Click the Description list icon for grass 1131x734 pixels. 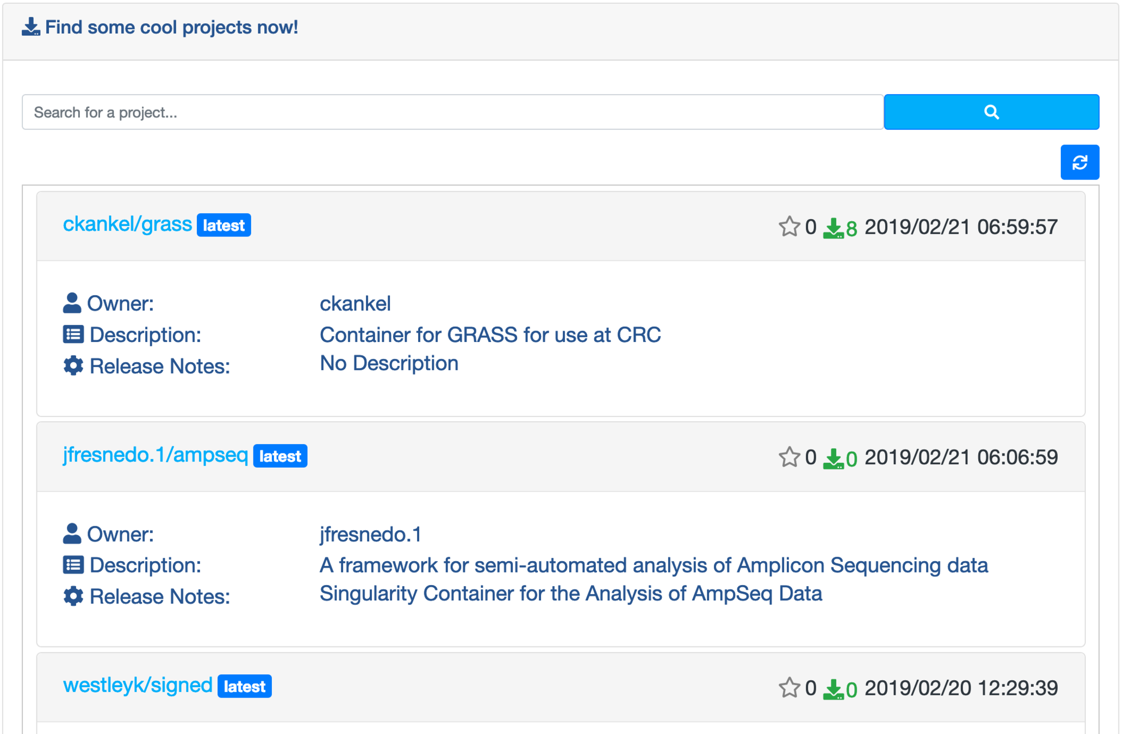coord(73,334)
